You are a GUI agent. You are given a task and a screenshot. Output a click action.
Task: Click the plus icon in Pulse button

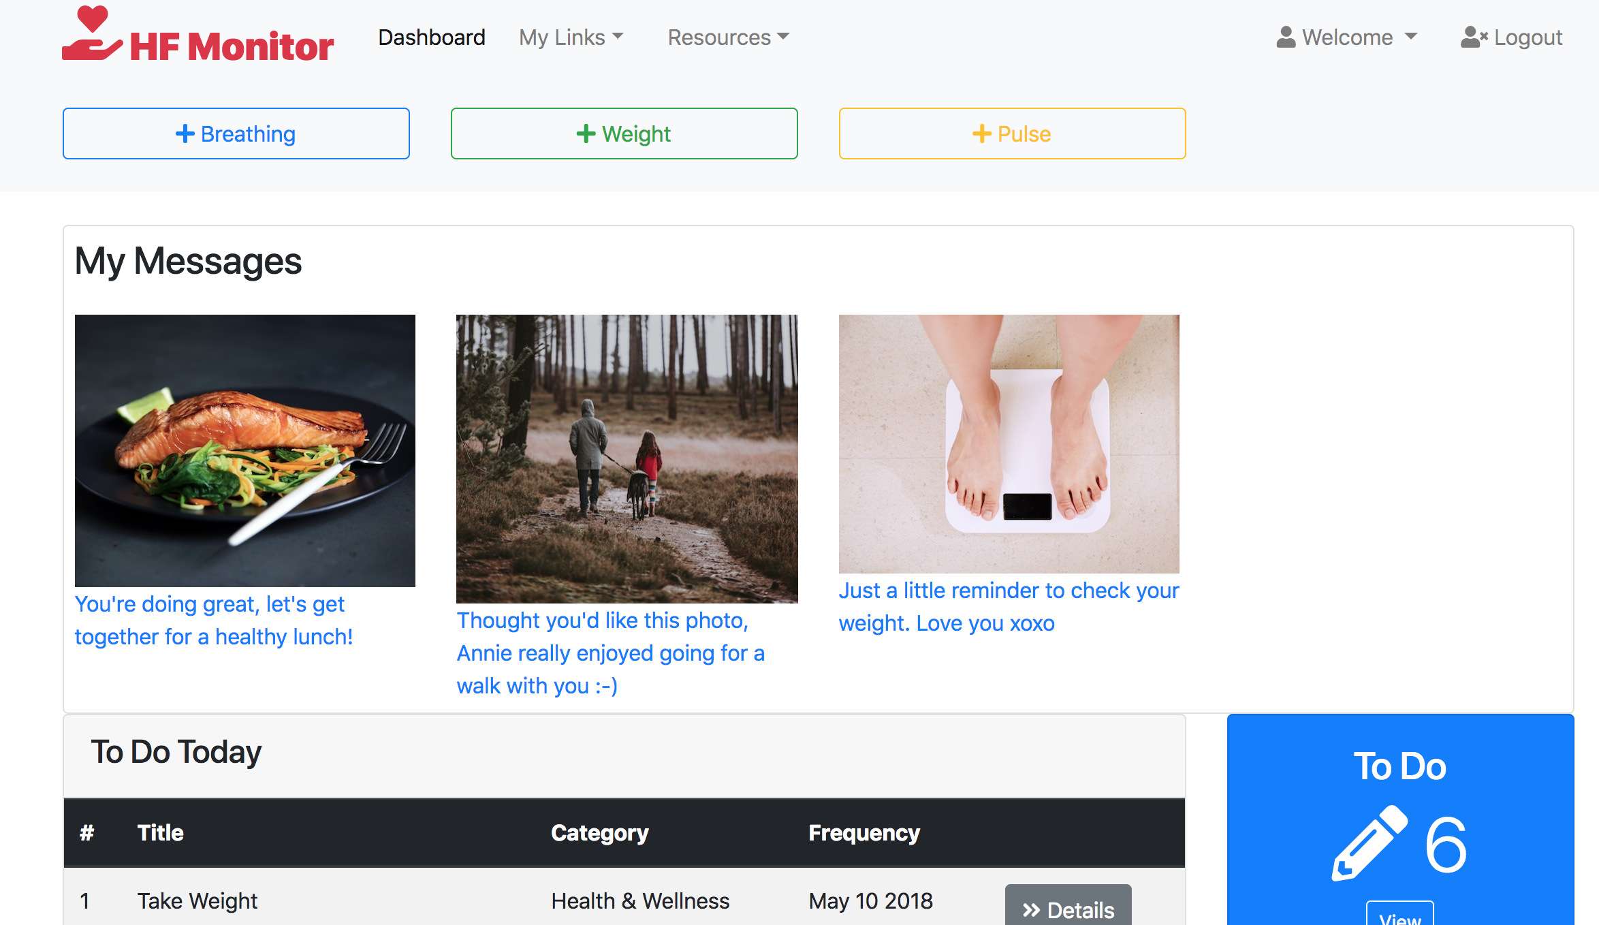pos(981,134)
